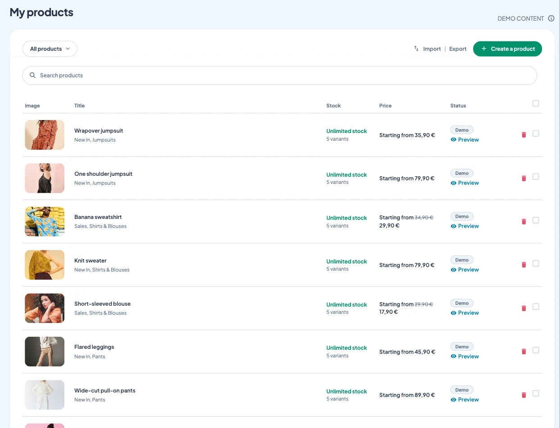Delete the Wrapover jumpsuit product
Viewport: 559px width, 428px height.
click(523, 135)
